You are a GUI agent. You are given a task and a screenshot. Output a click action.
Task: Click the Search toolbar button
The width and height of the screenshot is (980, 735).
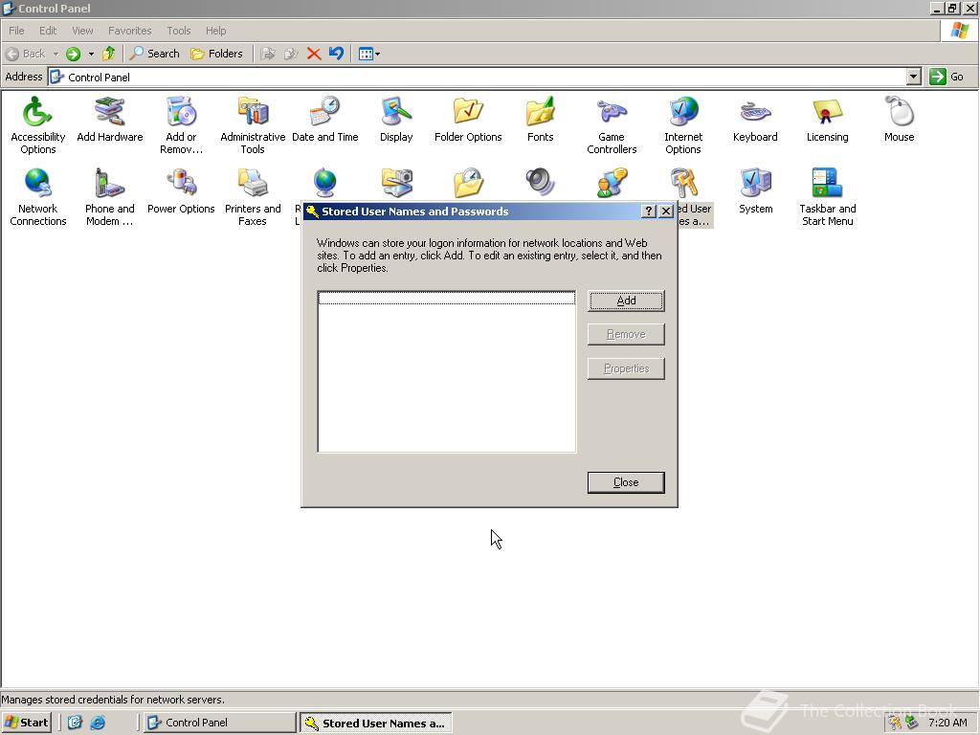pyautogui.click(x=154, y=54)
